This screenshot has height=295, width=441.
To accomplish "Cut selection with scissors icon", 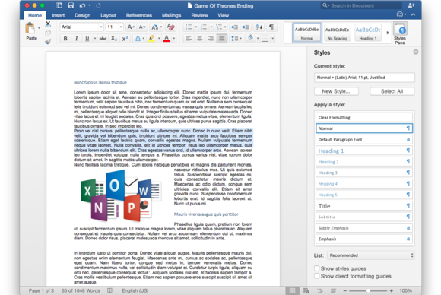I will click(48, 24).
